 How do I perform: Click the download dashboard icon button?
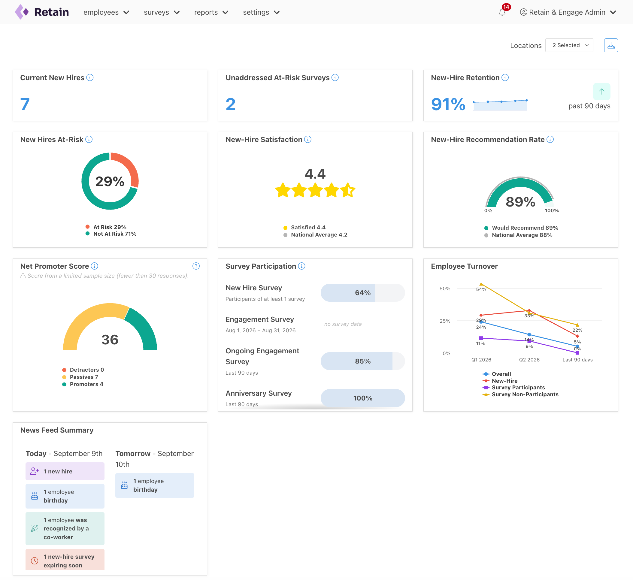pos(611,46)
